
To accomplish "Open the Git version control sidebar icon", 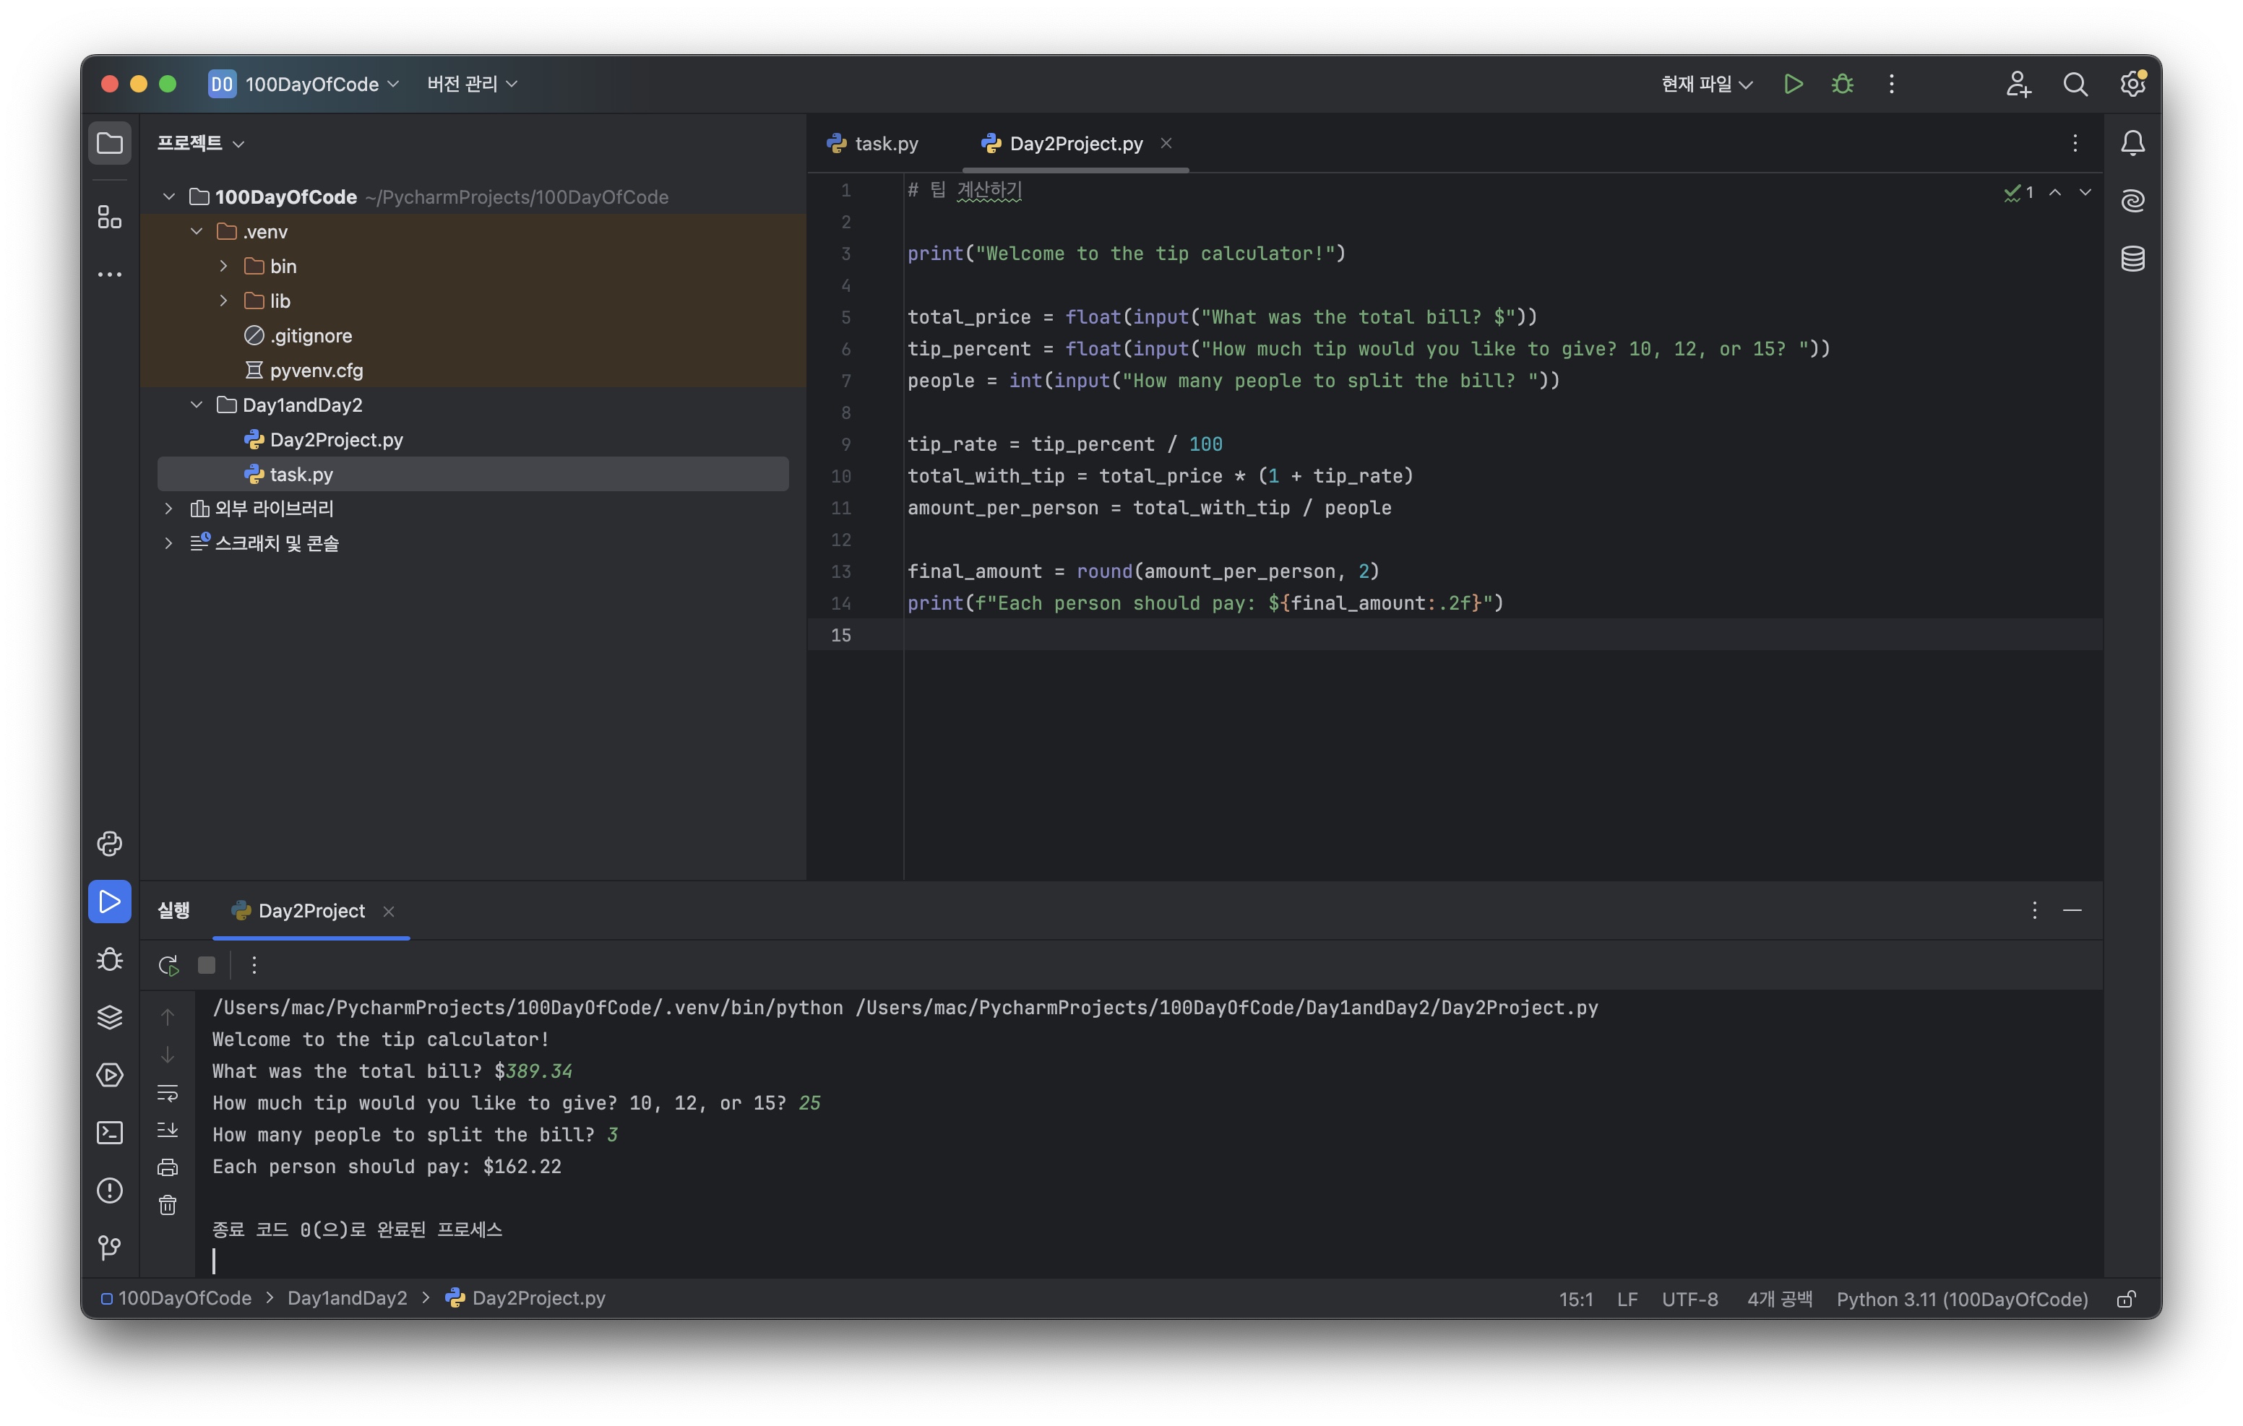I will point(109,1247).
